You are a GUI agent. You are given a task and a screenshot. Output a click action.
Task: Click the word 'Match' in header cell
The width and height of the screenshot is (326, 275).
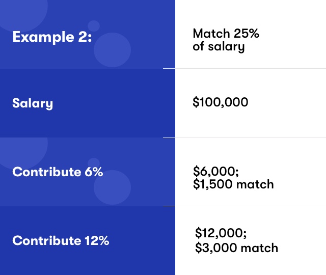point(211,34)
